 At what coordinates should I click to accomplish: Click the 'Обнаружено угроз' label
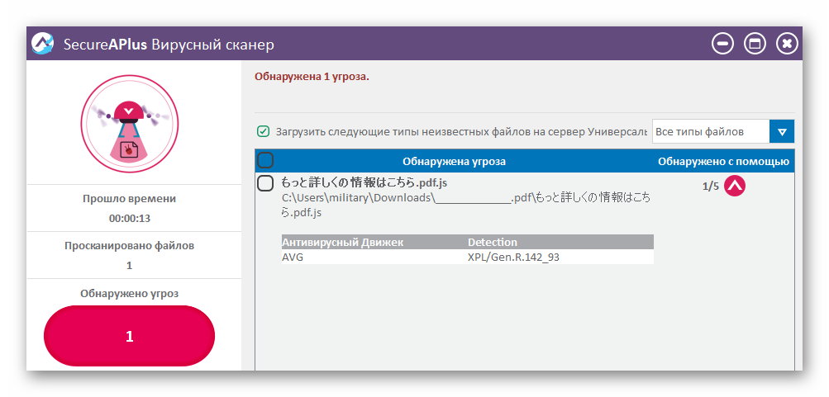[130, 294]
